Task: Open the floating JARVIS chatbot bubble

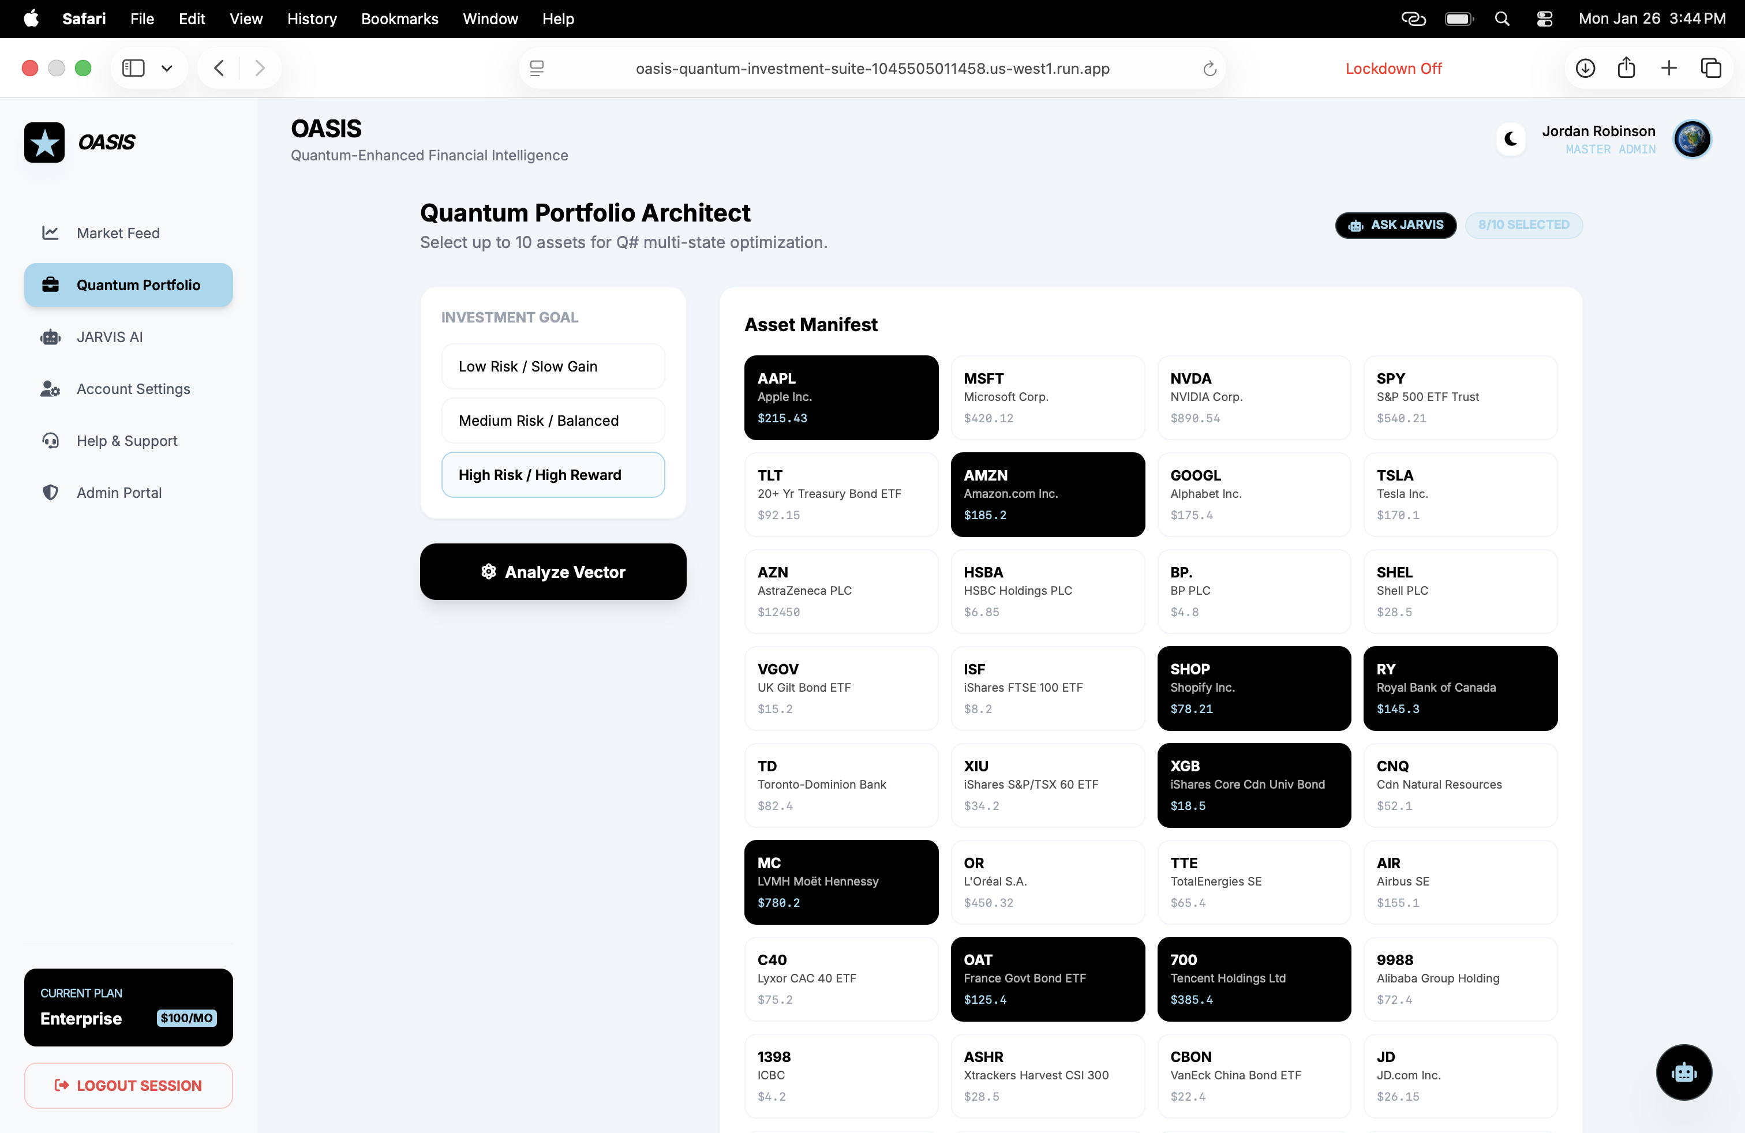Action: click(x=1683, y=1071)
